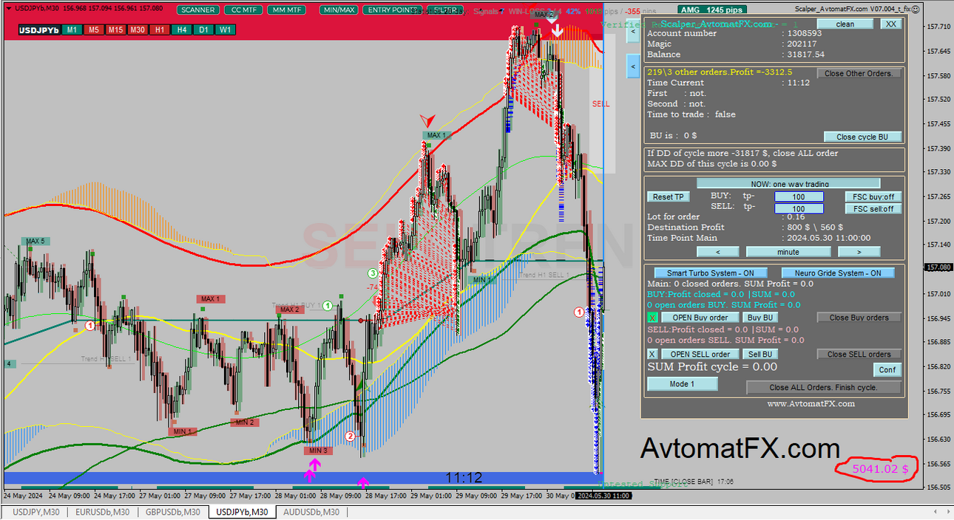Click the MAX 5 chart label
Viewport: 954px width, 520px height.
coord(35,241)
